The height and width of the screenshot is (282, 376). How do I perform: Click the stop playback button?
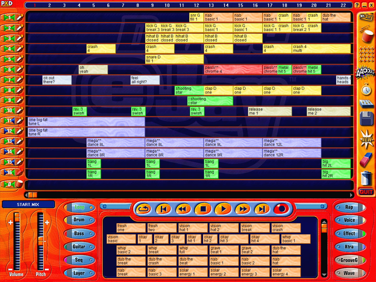[203, 209]
